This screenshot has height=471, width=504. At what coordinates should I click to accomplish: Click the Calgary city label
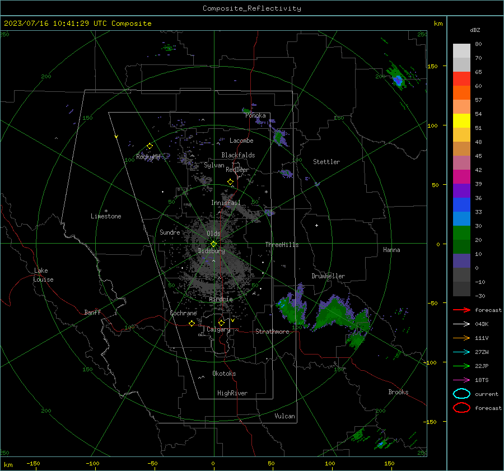[218, 329]
